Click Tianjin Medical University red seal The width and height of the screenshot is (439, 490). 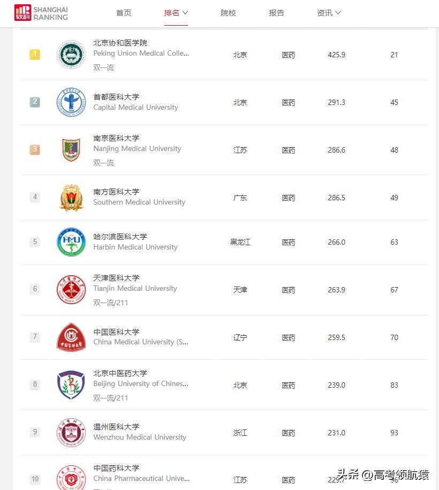click(x=71, y=289)
